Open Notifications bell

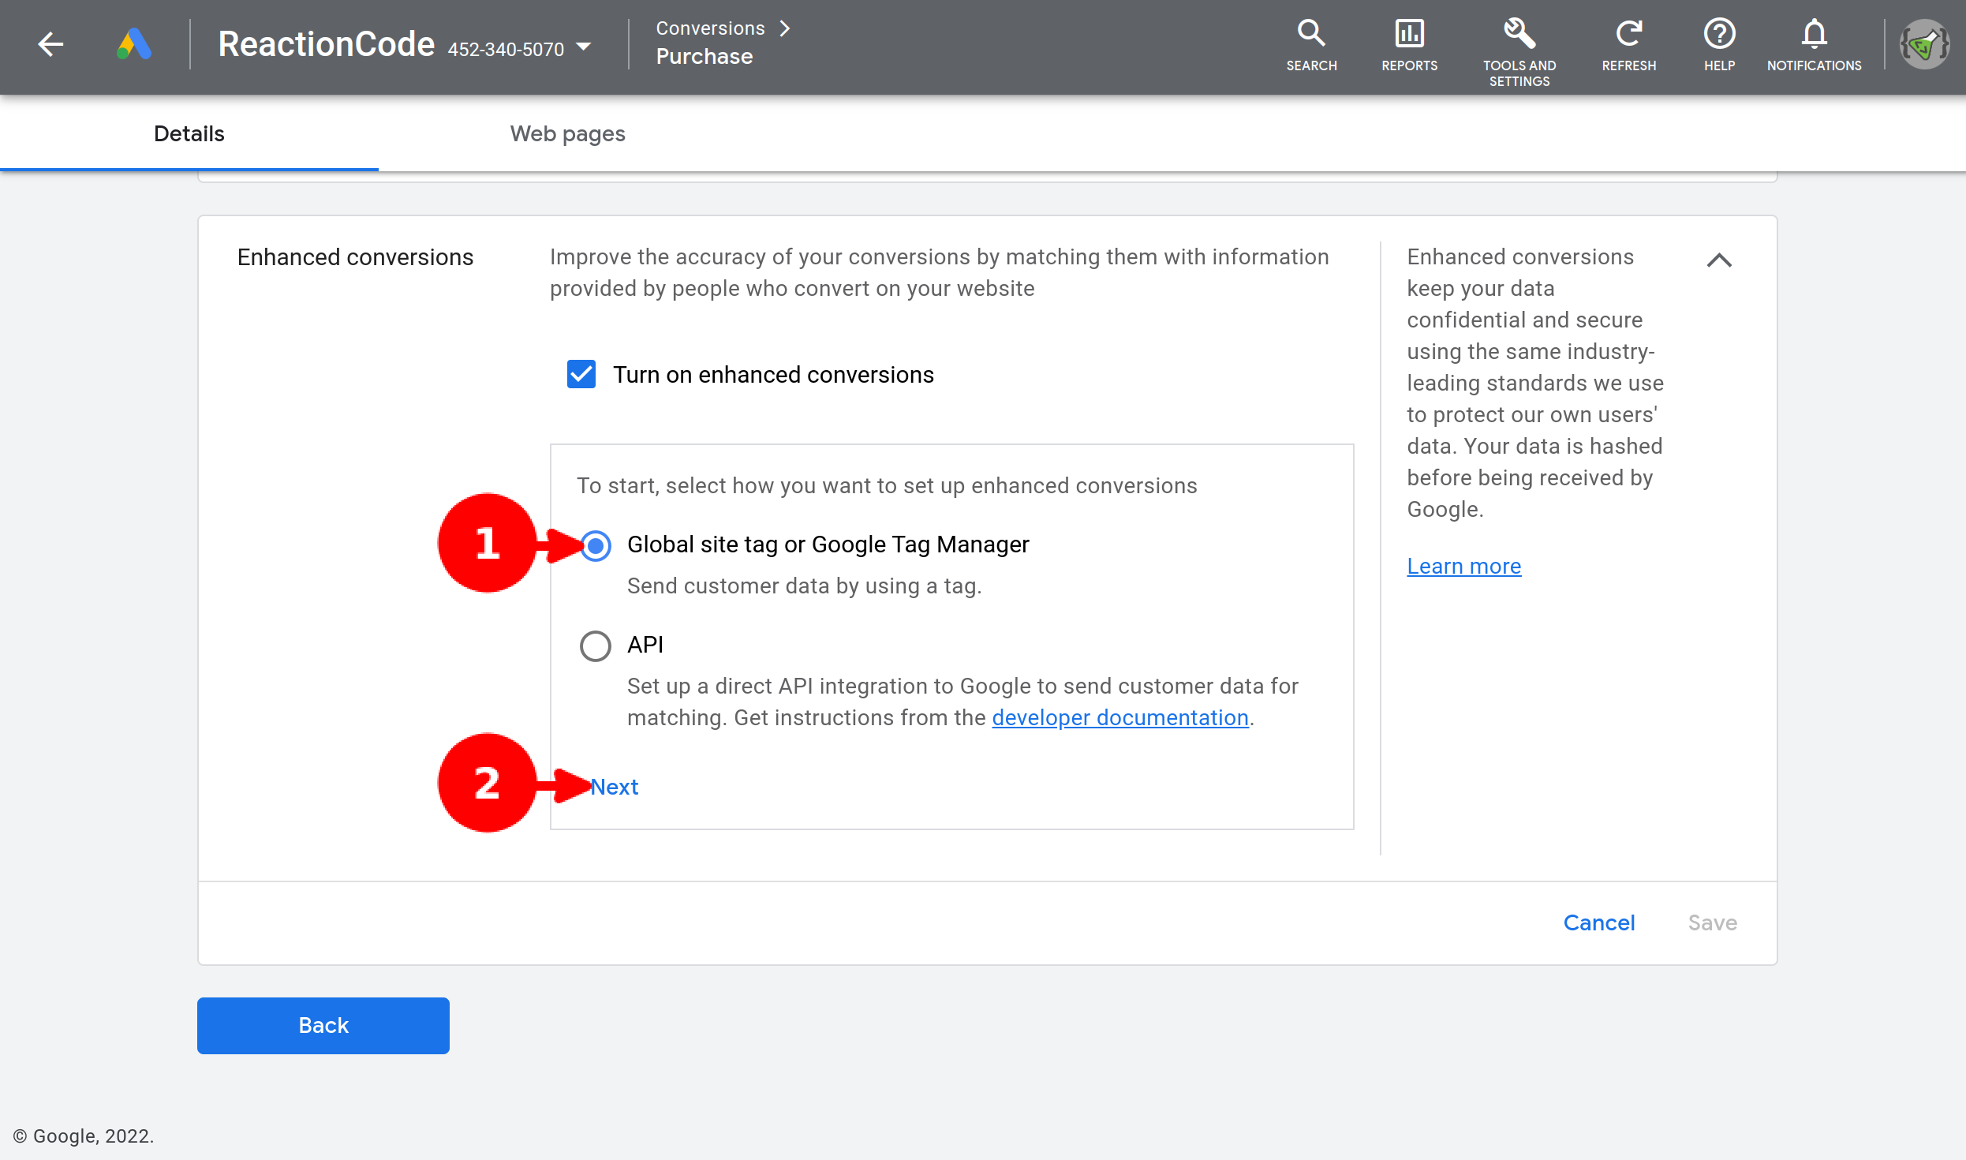[x=1814, y=45]
